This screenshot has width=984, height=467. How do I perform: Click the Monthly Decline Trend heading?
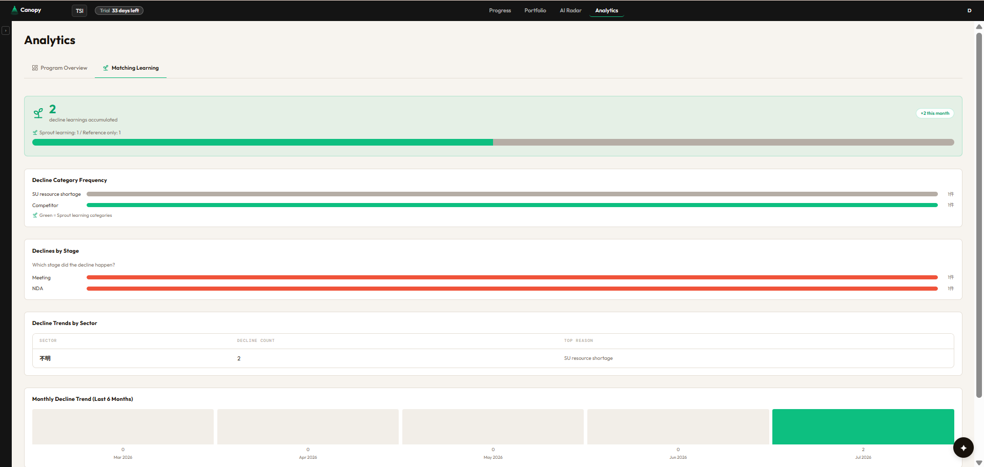click(x=83, y=399)
